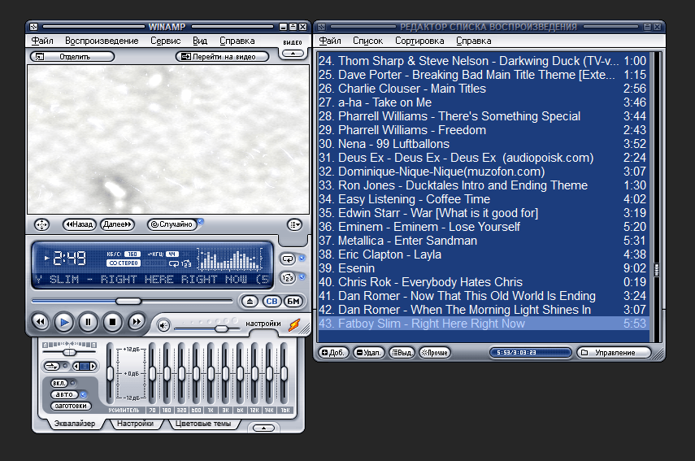
Task: Toggle equalizer авто mode
Action: pos(64,394)
